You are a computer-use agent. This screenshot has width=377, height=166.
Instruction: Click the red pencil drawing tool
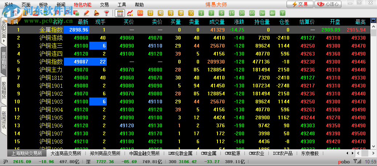tap(86, 13)
